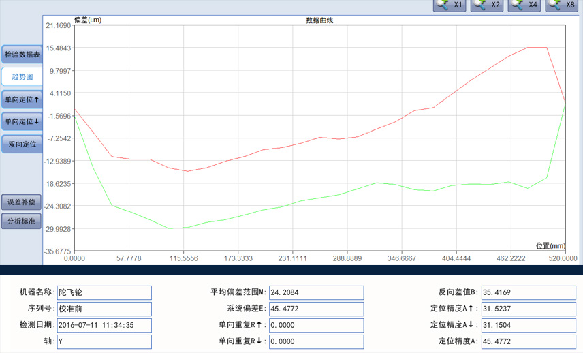The height and width of the screenshot is (353, 583).
Task: Click the 系统偏差E value field
Action: click(x=317, y=309)
